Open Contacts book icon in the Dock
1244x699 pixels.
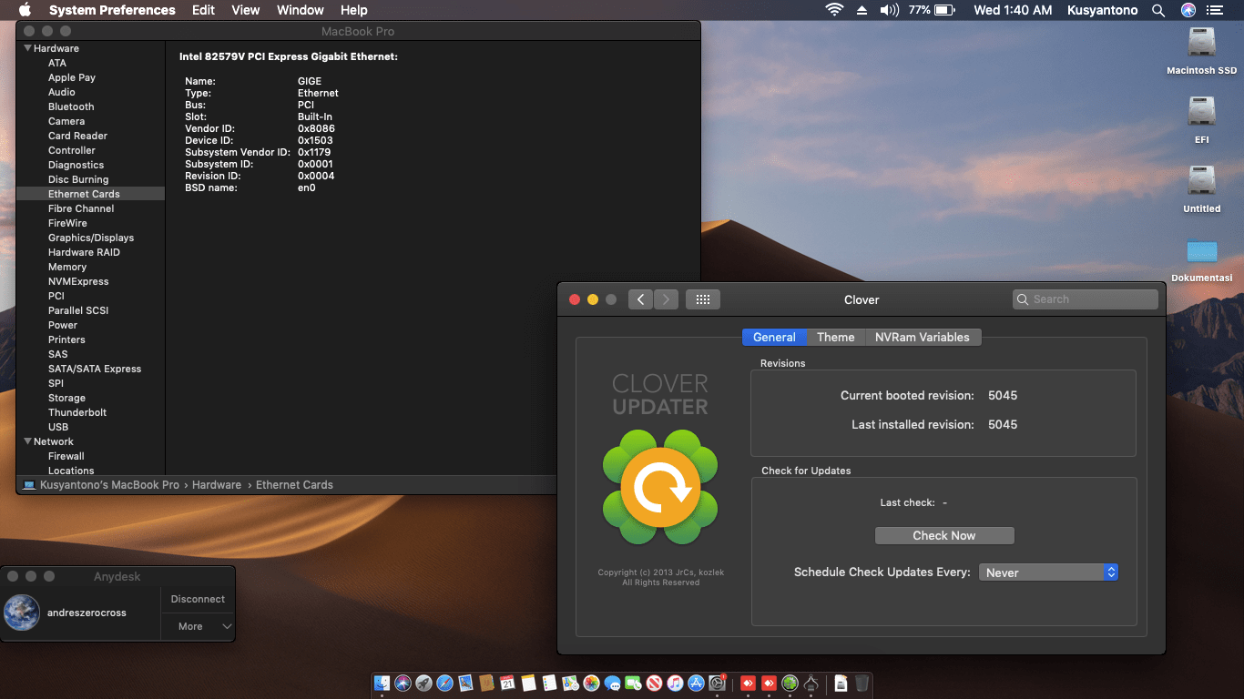click(x=487, y=683)
